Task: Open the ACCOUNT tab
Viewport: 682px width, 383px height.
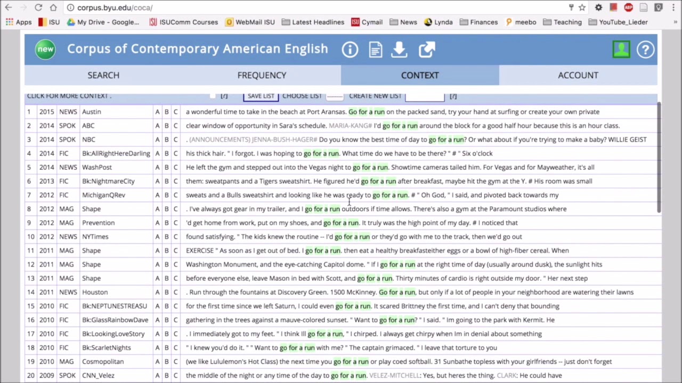Action: [x=578, y=75]
